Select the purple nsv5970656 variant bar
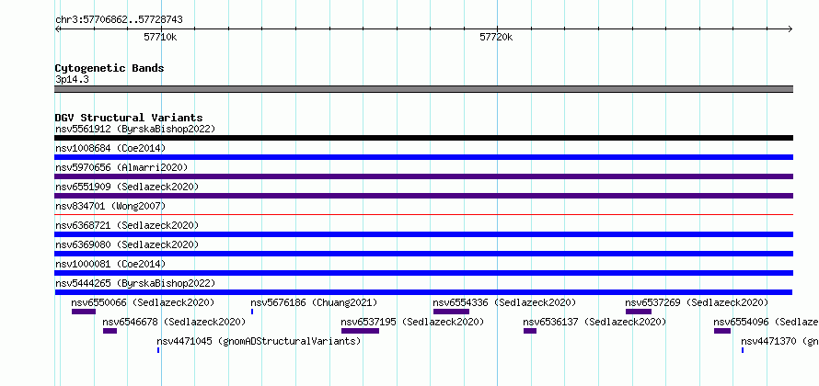The height and width of the screenshot is (386, 819). tap(423, 176)
